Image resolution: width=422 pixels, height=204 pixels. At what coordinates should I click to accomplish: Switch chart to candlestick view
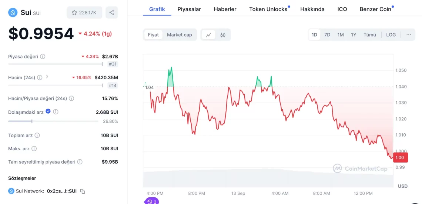coord(223,35)
